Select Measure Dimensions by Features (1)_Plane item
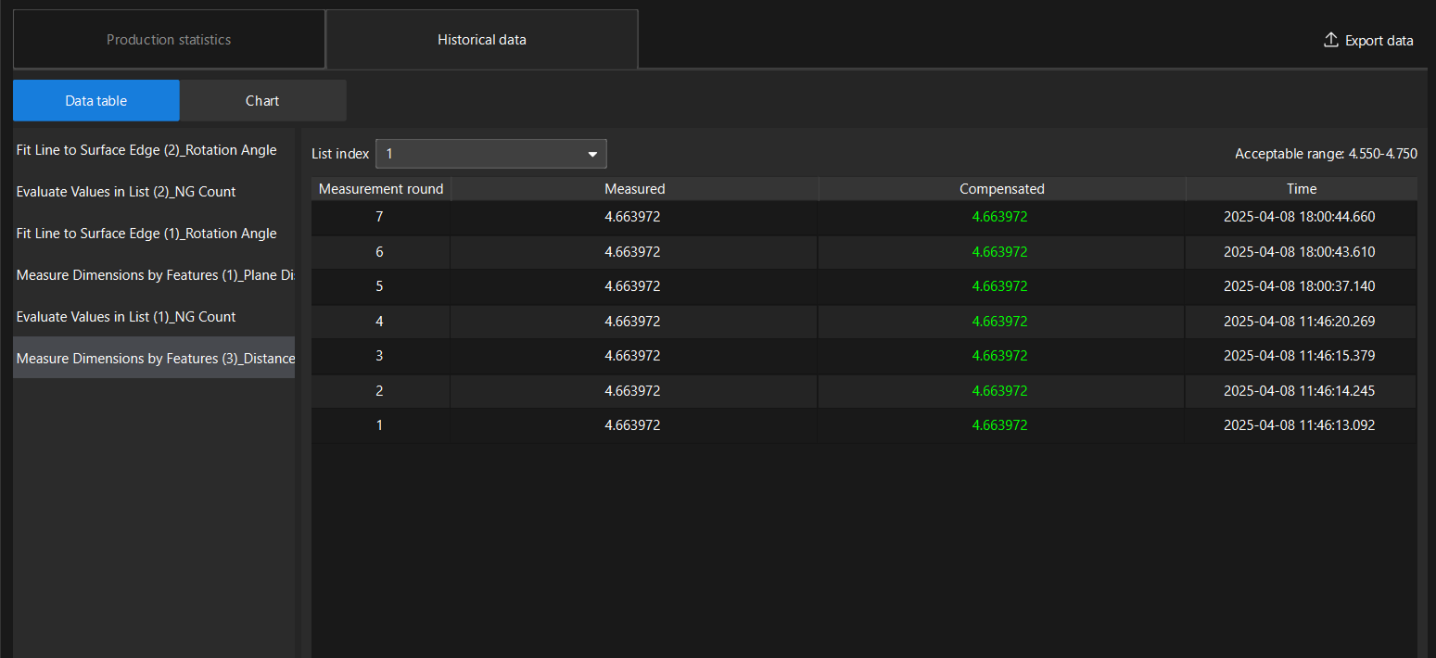The height and width of the screenshot is (658, 1436). pyautogui.click(x=154, y=275)
